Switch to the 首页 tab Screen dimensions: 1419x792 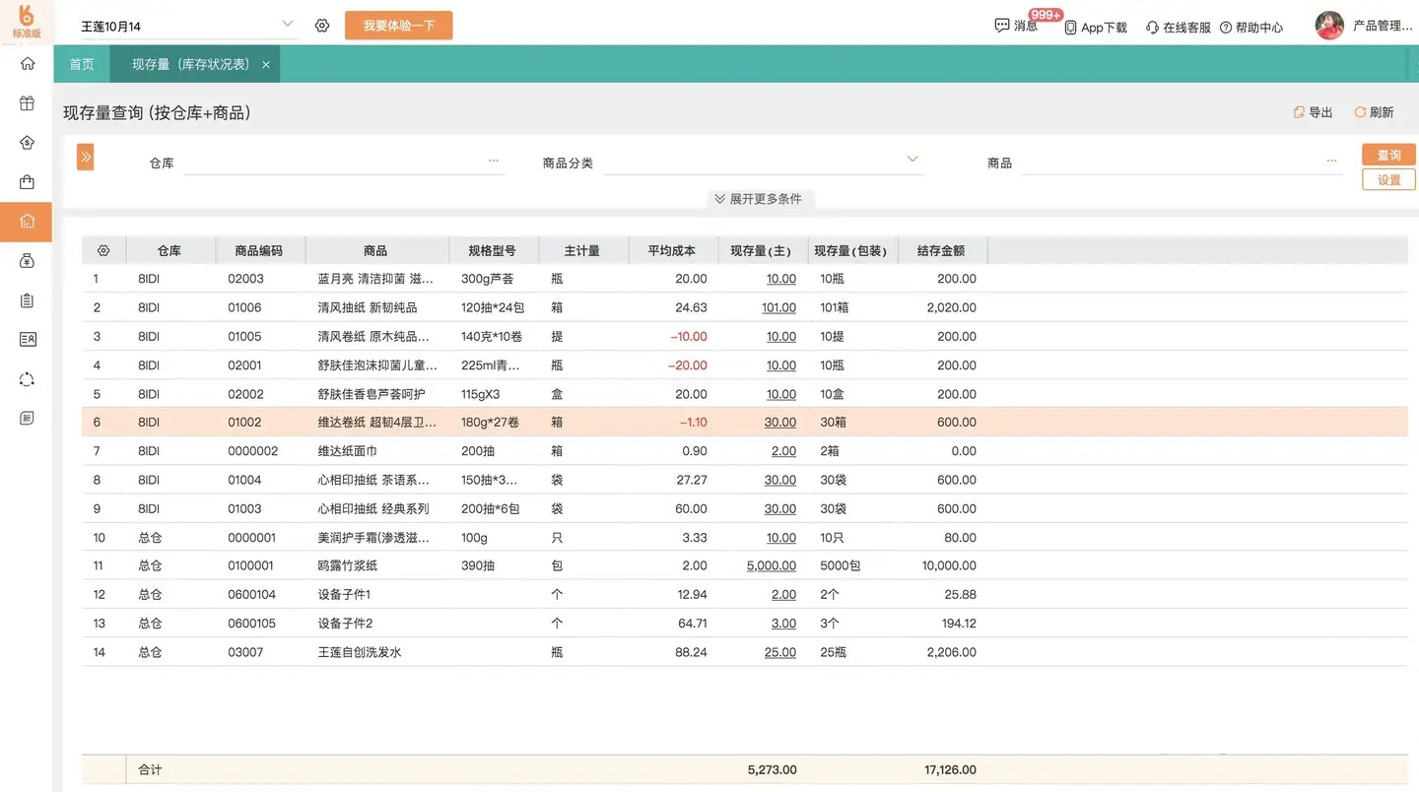point(82,64)
